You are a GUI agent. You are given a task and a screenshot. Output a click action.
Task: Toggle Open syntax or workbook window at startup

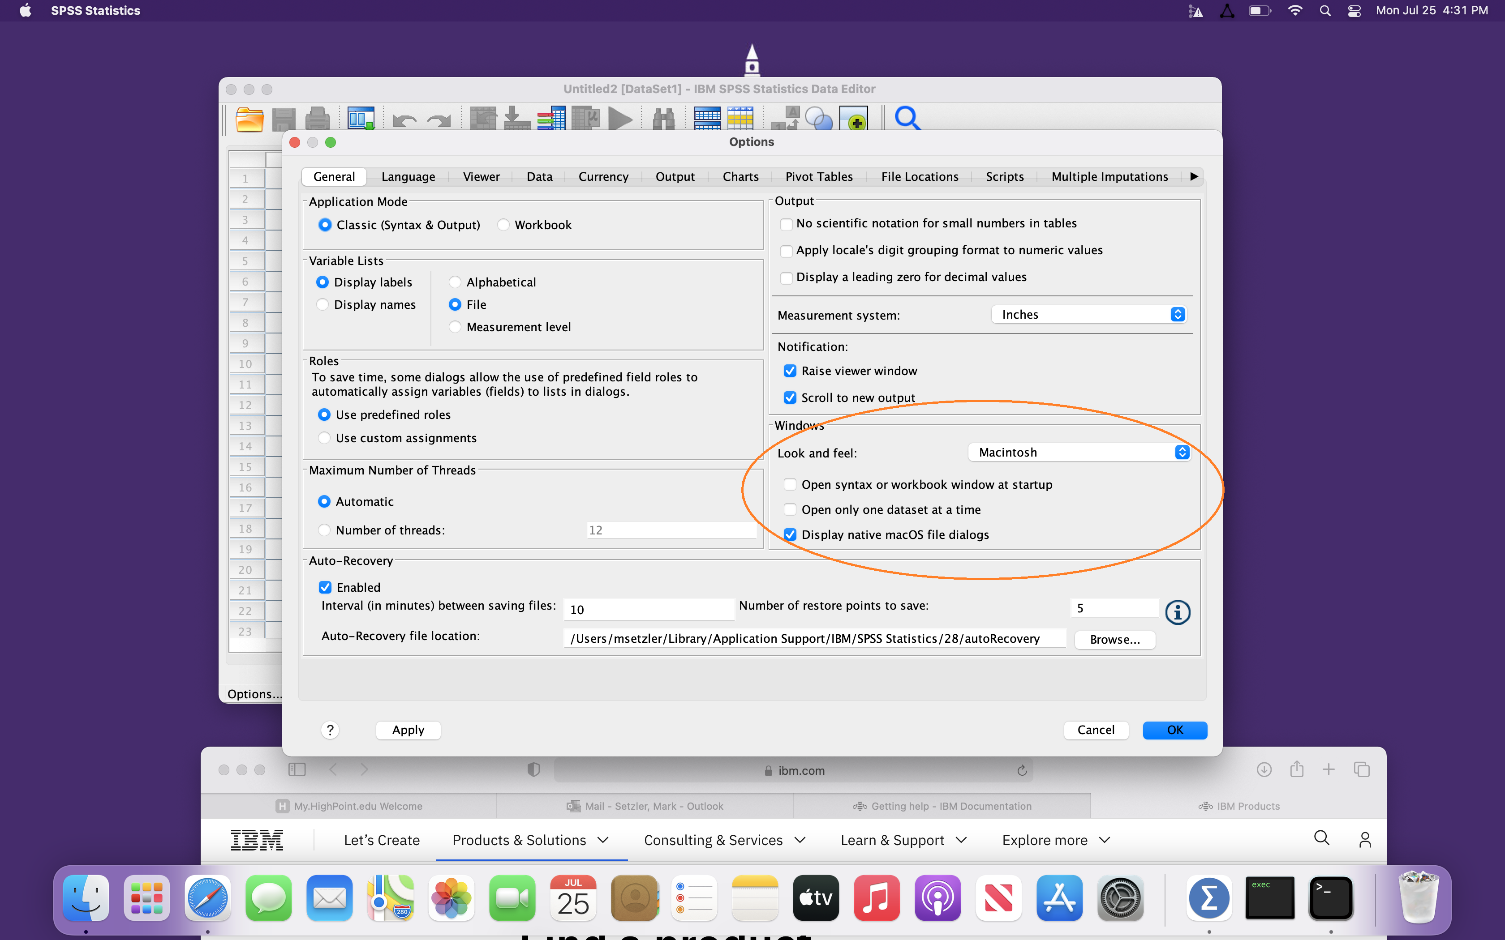788,484
